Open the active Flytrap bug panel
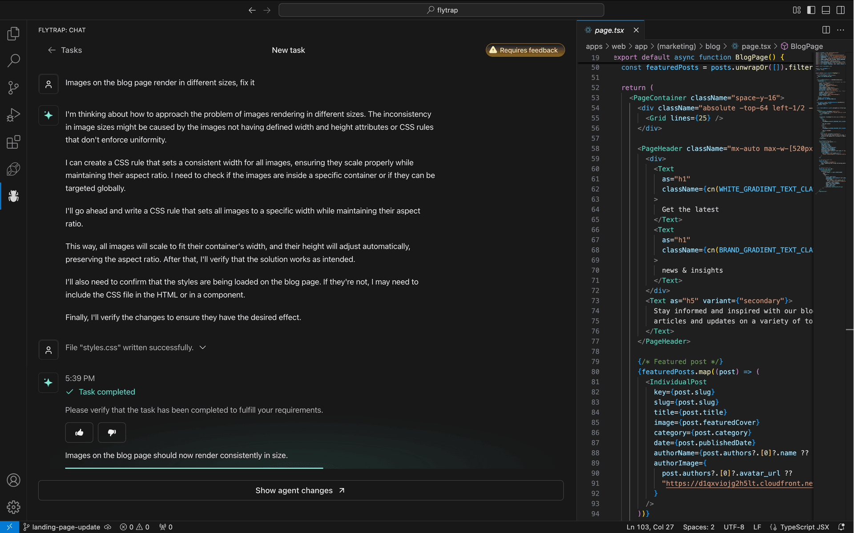 click(13, 196)
